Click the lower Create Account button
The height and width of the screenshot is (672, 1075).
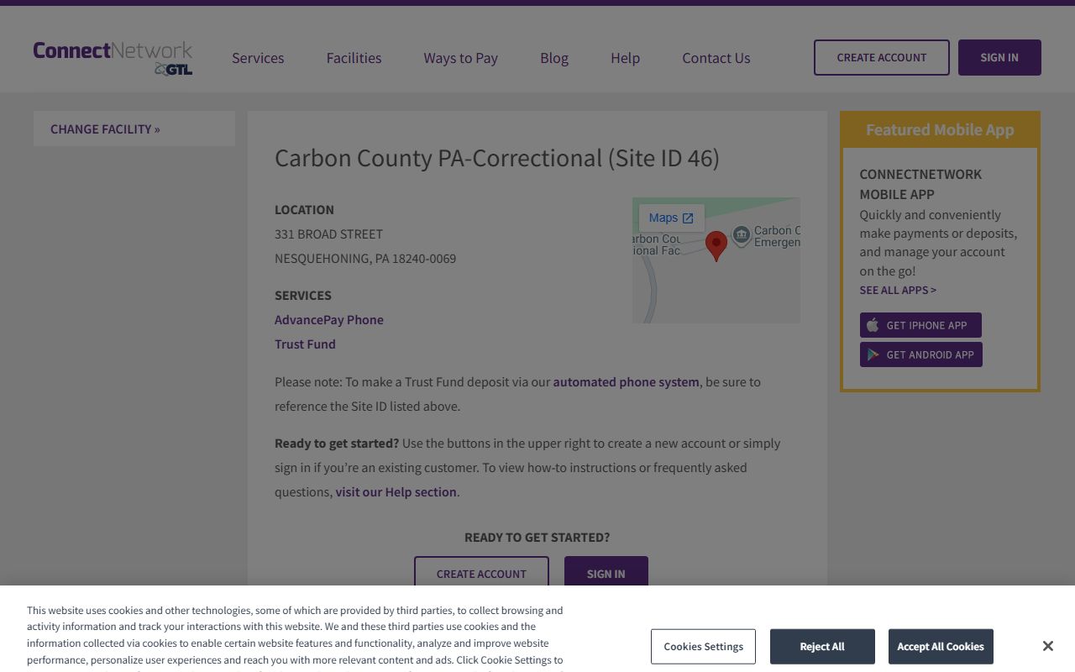pos(481,573)
